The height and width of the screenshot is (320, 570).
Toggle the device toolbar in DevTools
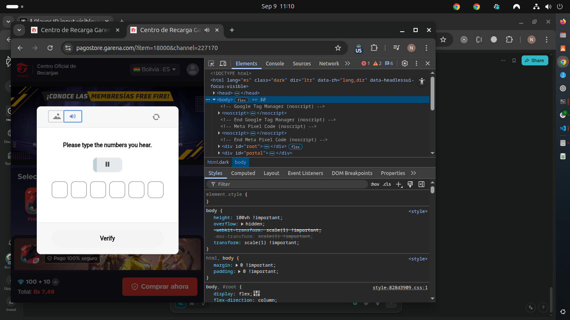[223, 63]
